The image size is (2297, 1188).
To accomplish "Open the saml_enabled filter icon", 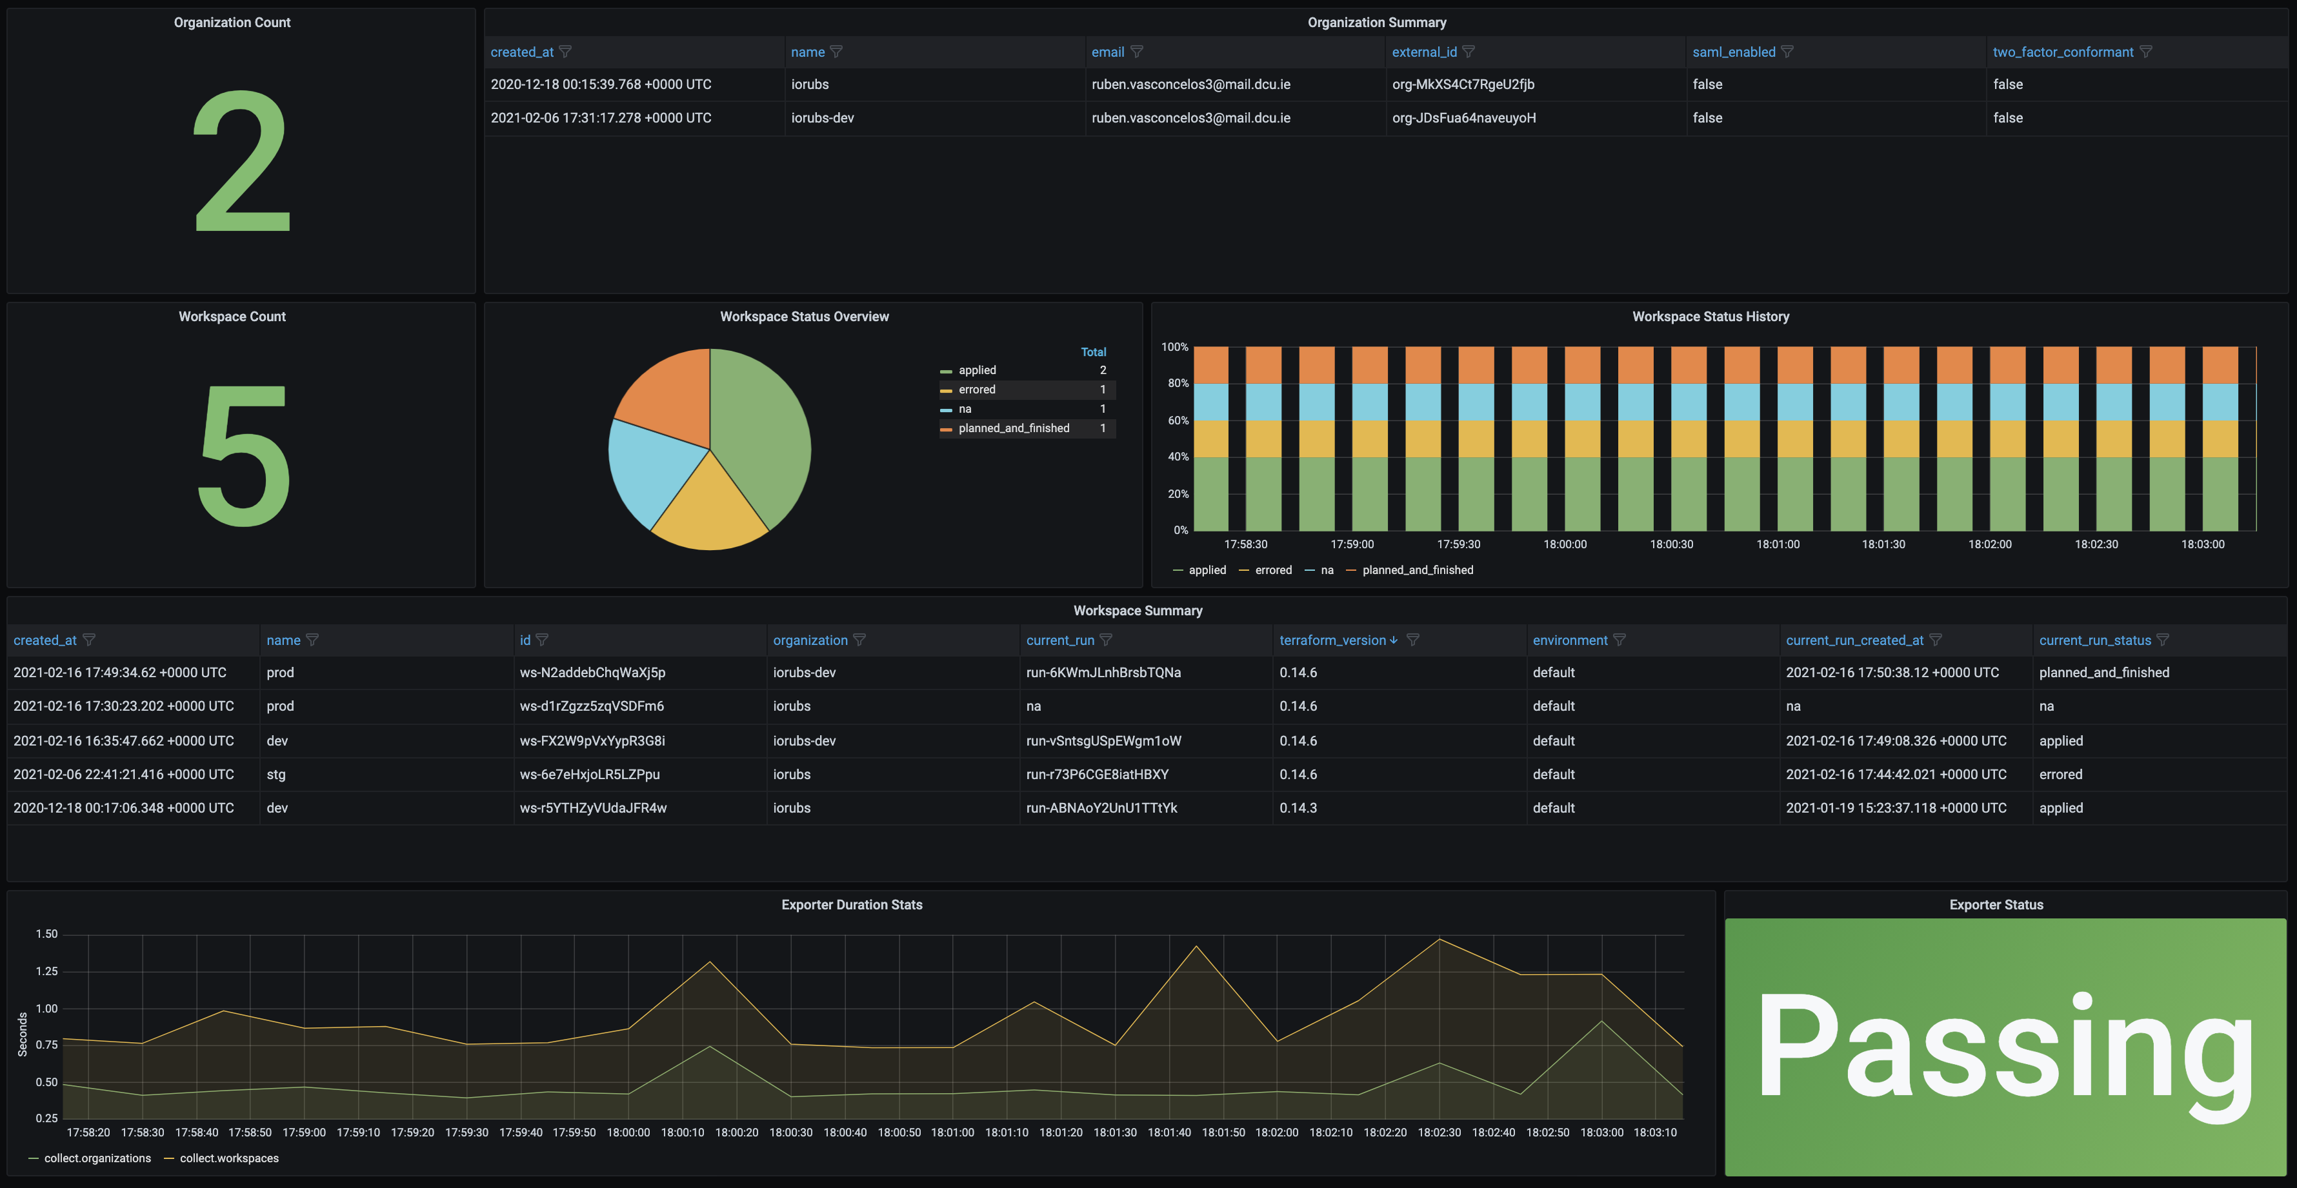I will pos(1787,52).
